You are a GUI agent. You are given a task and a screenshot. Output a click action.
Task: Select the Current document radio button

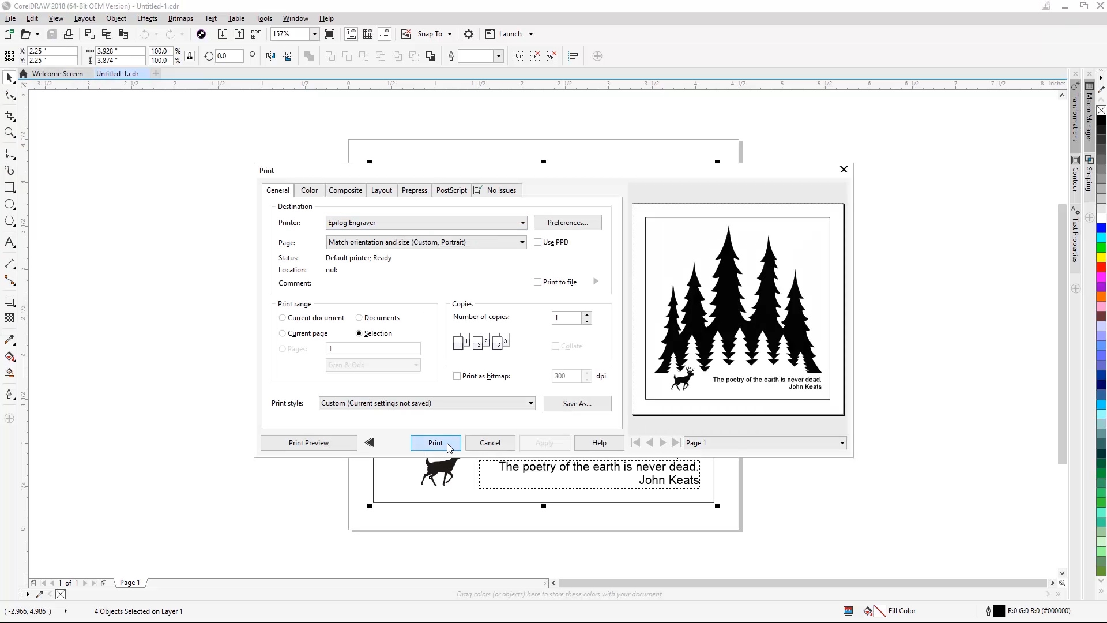283,318
